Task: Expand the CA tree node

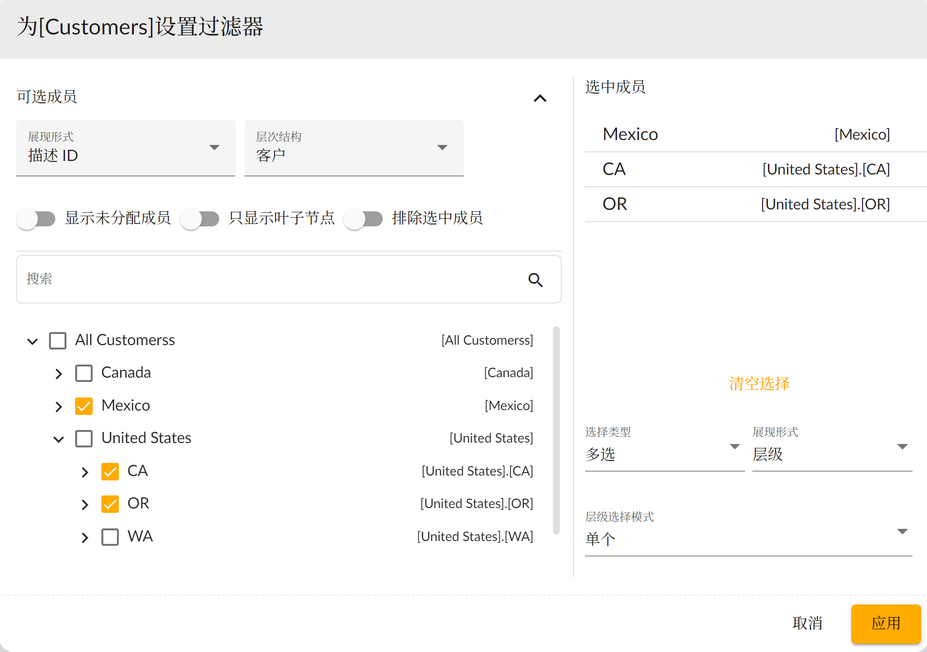Action: 85,472
